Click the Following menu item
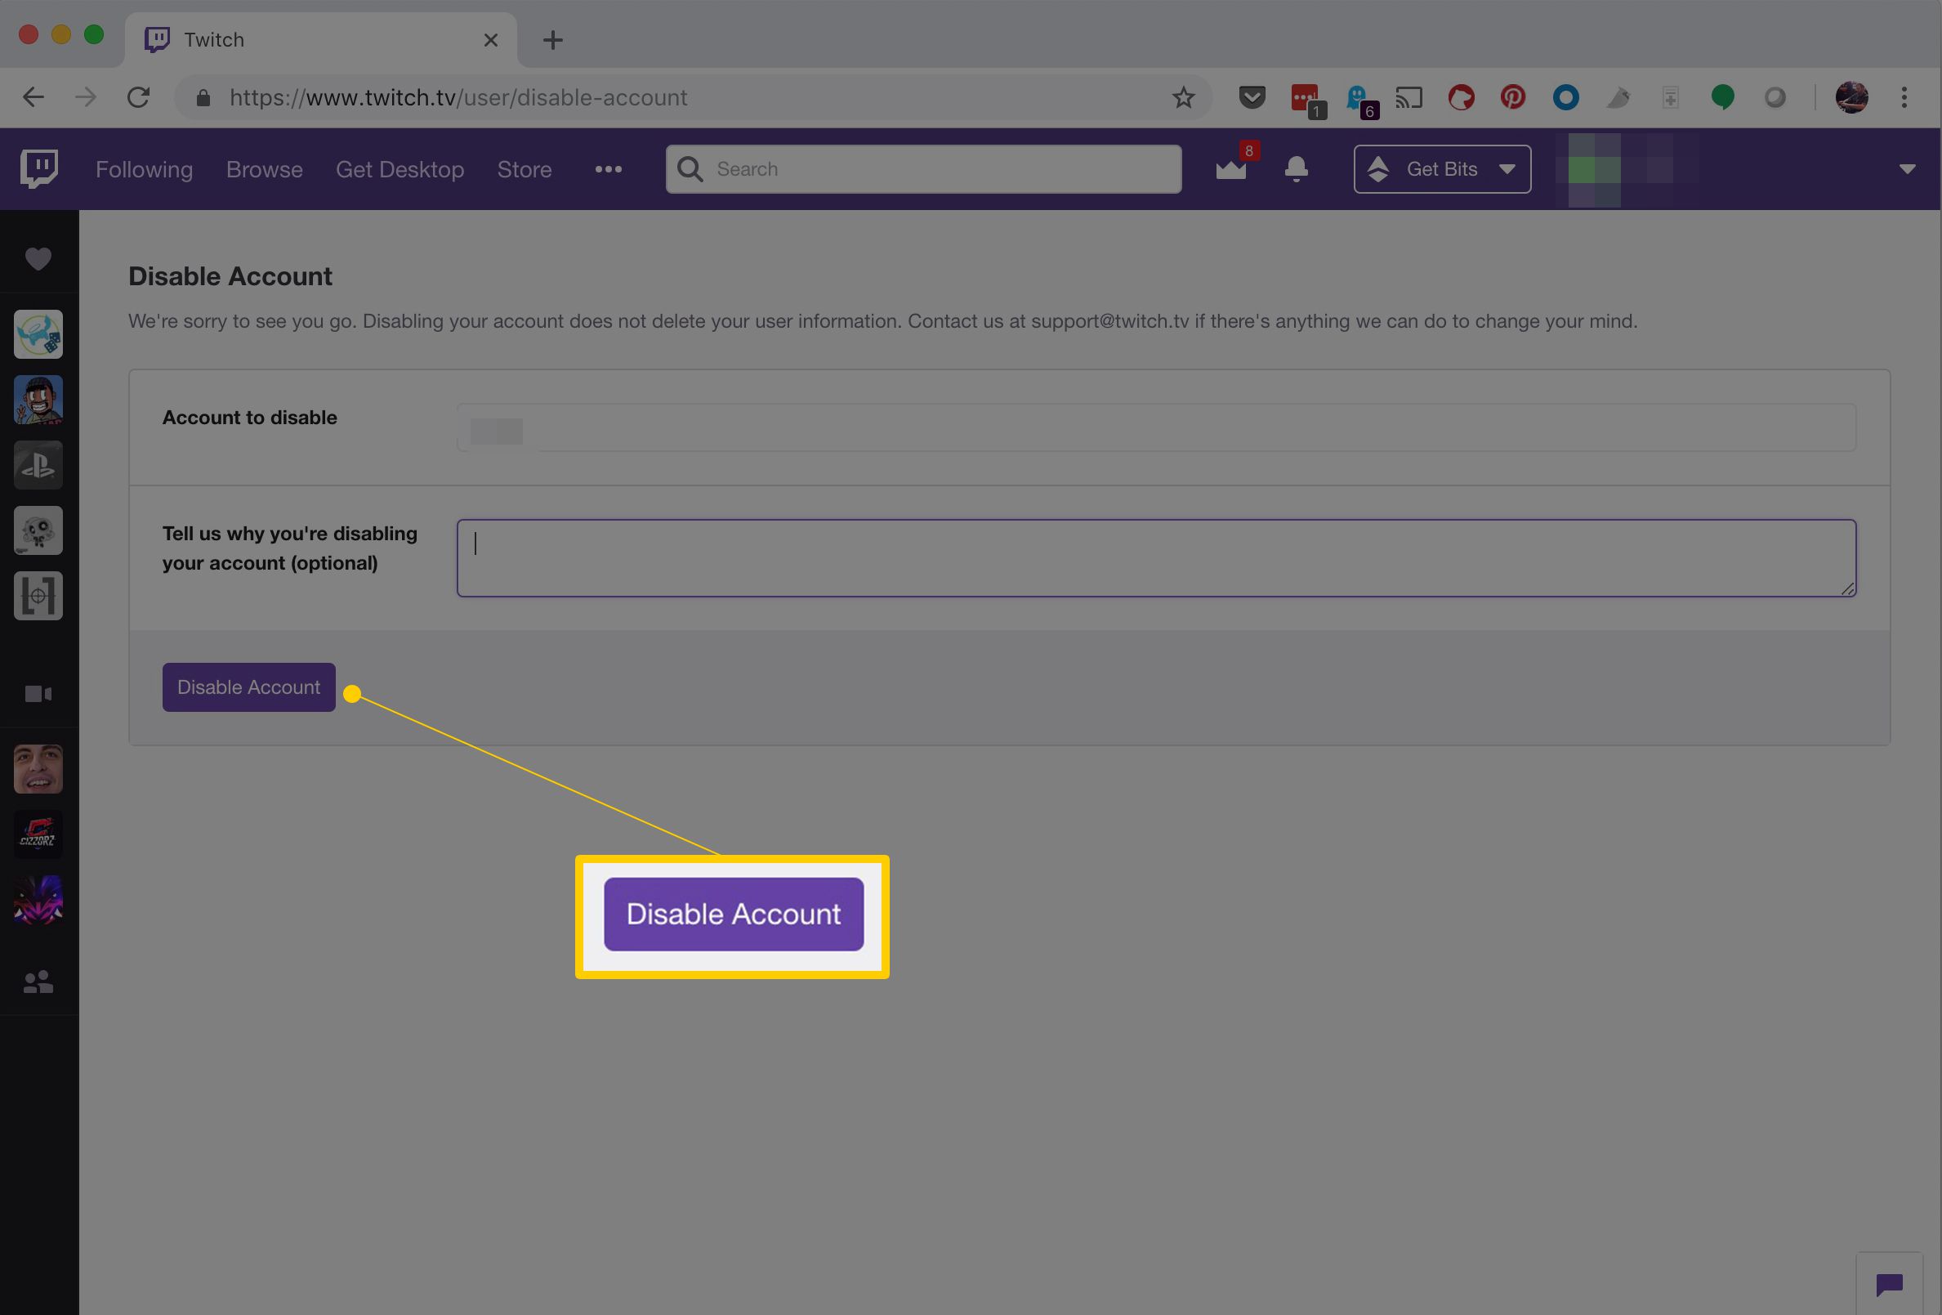The image size is (1942, 1315). pos(142,169)
